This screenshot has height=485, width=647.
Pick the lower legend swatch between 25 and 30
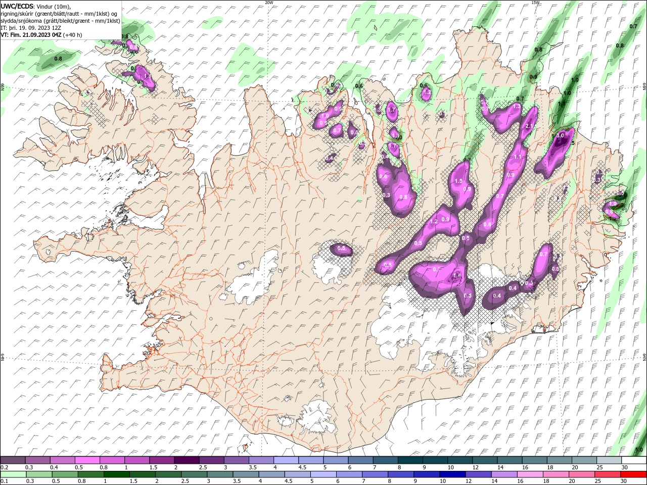pos(607,474)
